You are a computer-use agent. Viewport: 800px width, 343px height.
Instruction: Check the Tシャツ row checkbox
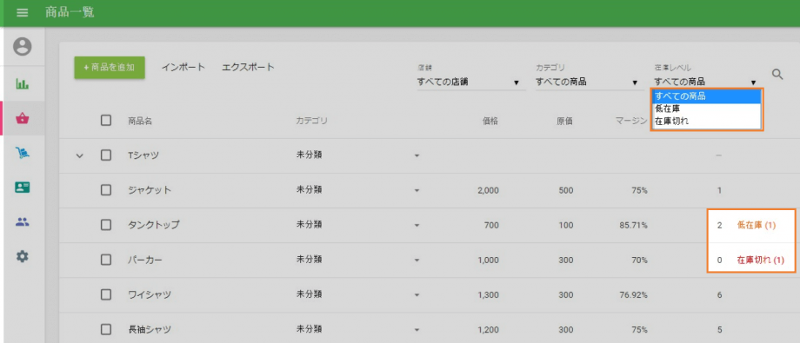click(x=106, y=155)
